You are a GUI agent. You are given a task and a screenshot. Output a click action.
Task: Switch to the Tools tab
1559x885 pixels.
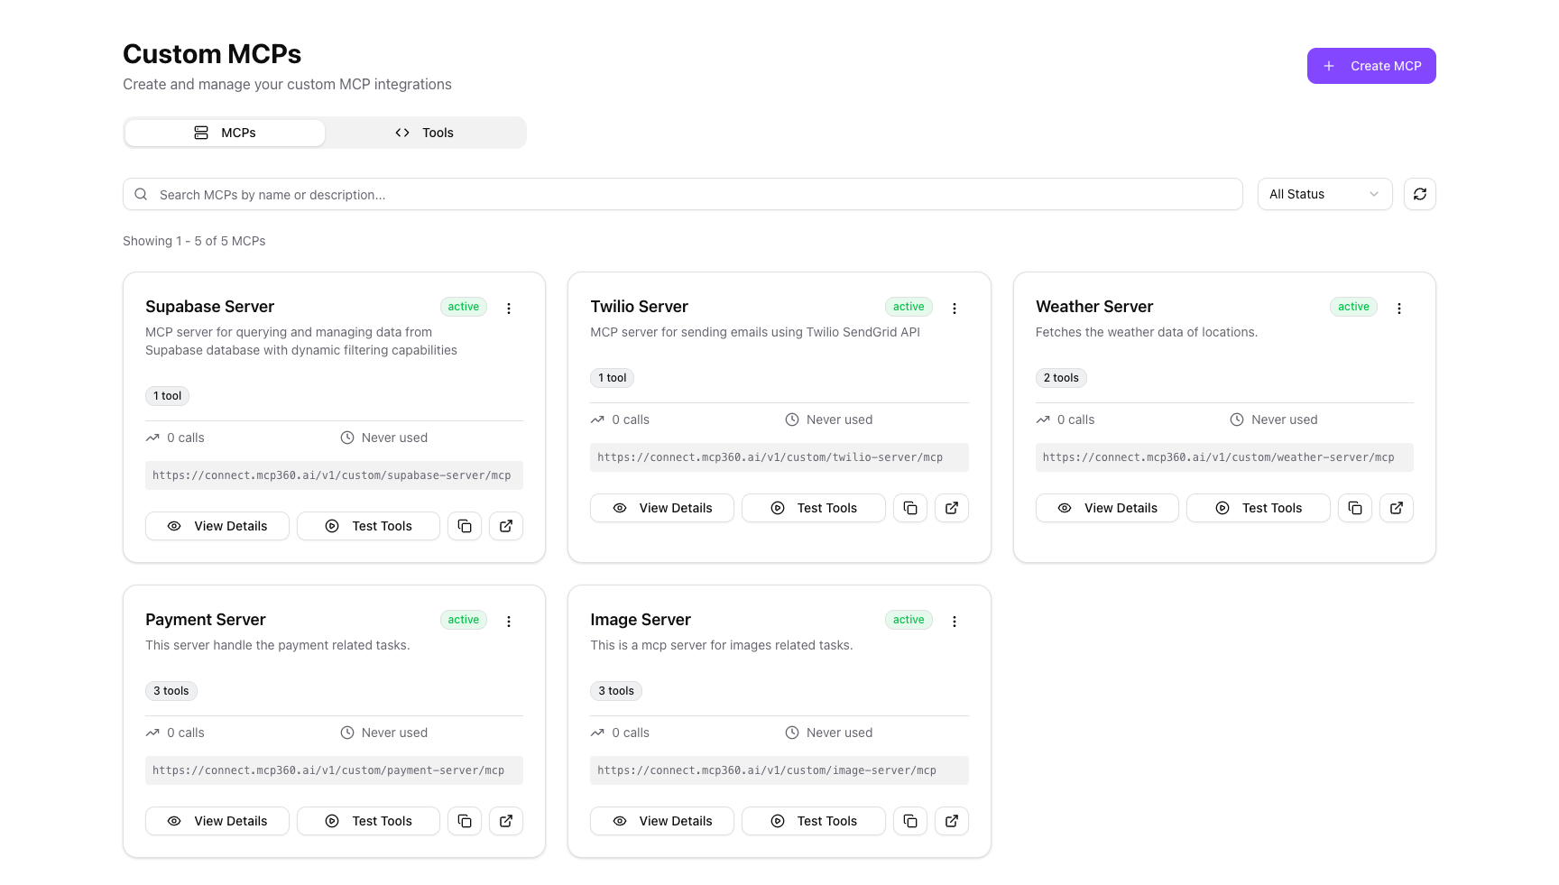point(425,132)
